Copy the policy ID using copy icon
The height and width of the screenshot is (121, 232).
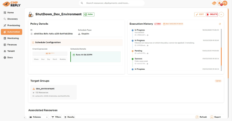(x=31, y=34)
